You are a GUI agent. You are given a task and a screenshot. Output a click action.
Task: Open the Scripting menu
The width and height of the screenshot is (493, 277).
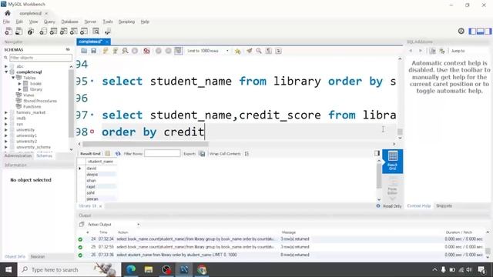point(126,22)
